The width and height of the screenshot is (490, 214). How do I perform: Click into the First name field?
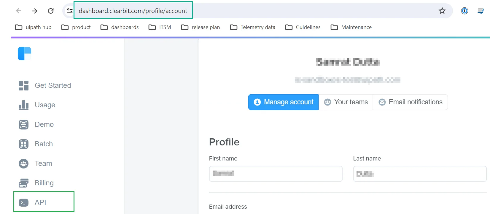[x=276, y=174]
